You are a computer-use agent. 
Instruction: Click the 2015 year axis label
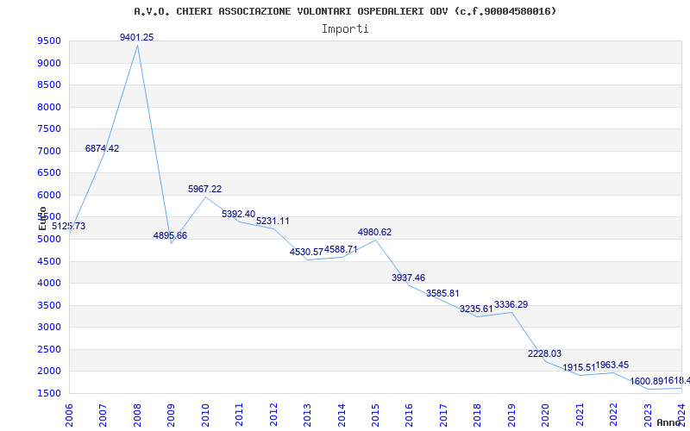pyautogui.click(x=375, y=415)
